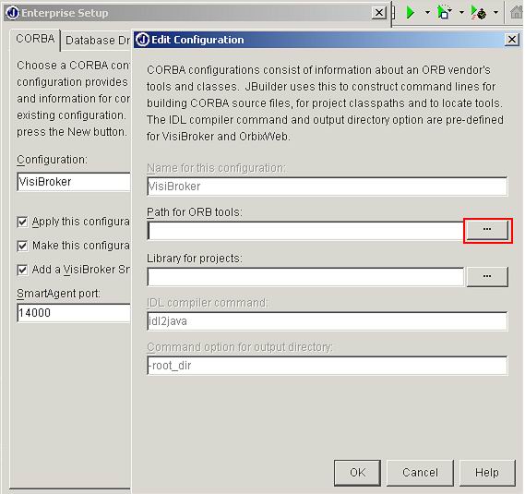Click the 'Path for ORB tools:' label
Viewport: 525px width, 494px height.
pyautogui.click(x=195, y=212)
